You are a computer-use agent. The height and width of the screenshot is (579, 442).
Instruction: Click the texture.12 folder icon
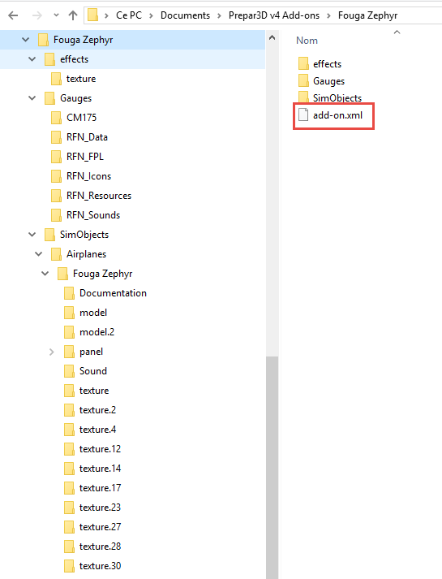click(x=69, y=449)
